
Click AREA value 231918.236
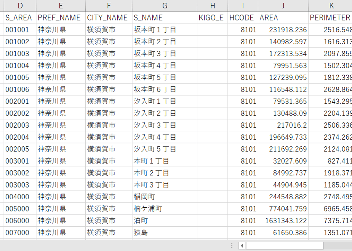pos(283,30)
